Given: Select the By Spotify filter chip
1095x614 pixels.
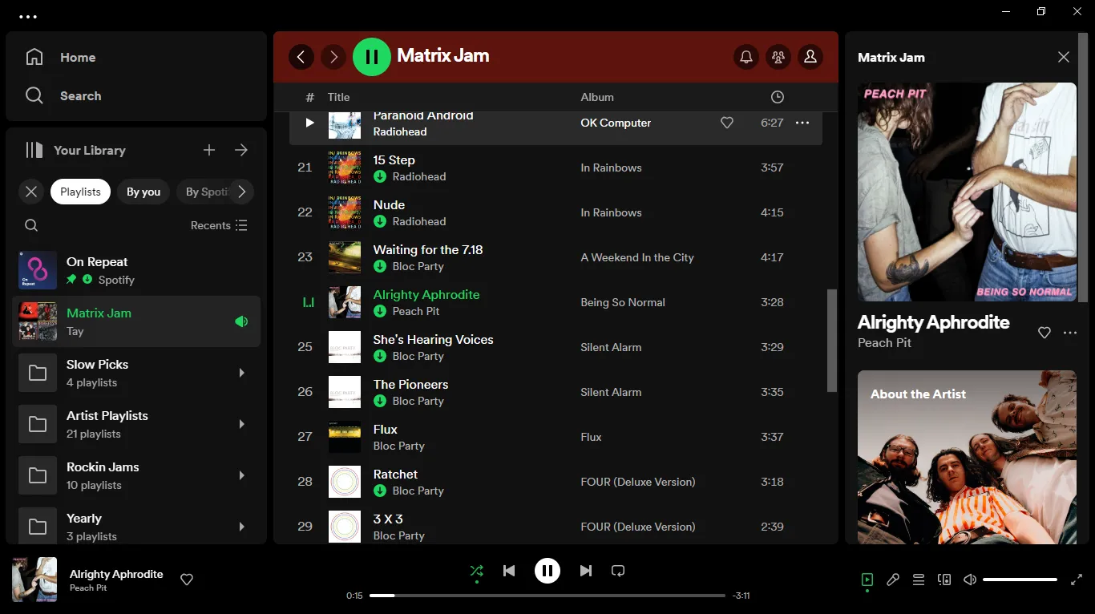Looking at the screenshot, I should tap(205, 192).
